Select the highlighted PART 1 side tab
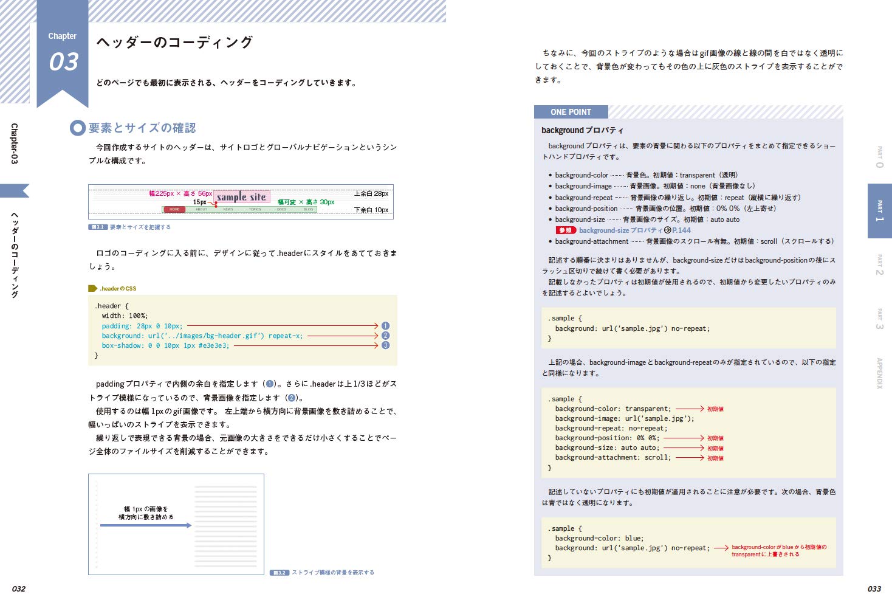The height and width of the screenshot is (608, 892). coord(879,210)
